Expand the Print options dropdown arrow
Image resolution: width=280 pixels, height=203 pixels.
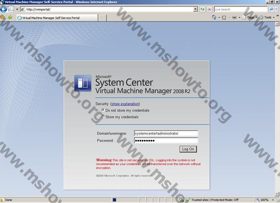pos(239,17)
